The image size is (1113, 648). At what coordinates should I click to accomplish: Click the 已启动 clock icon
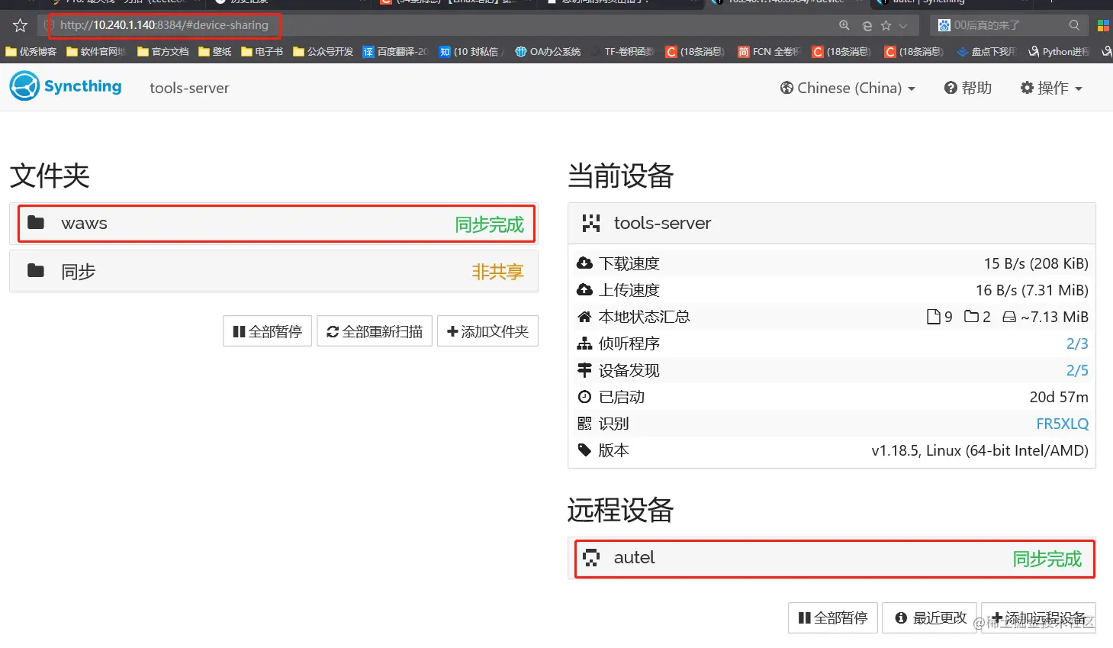pyautogui.click(x=585, y=397)
